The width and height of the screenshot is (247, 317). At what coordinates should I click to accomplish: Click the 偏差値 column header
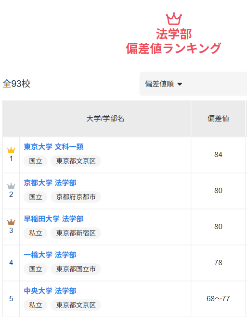point(218,119)
